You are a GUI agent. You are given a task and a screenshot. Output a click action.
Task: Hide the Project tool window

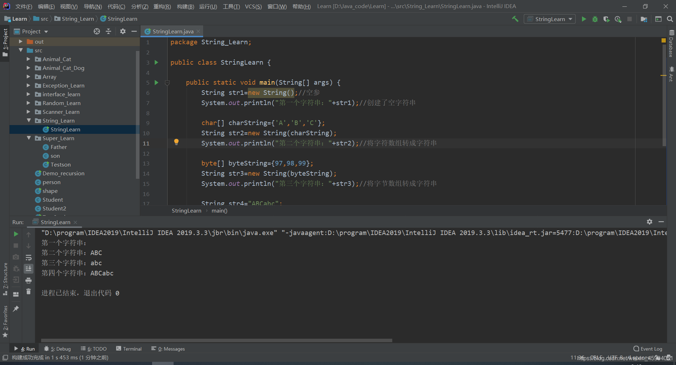click(x=134, y=31)
